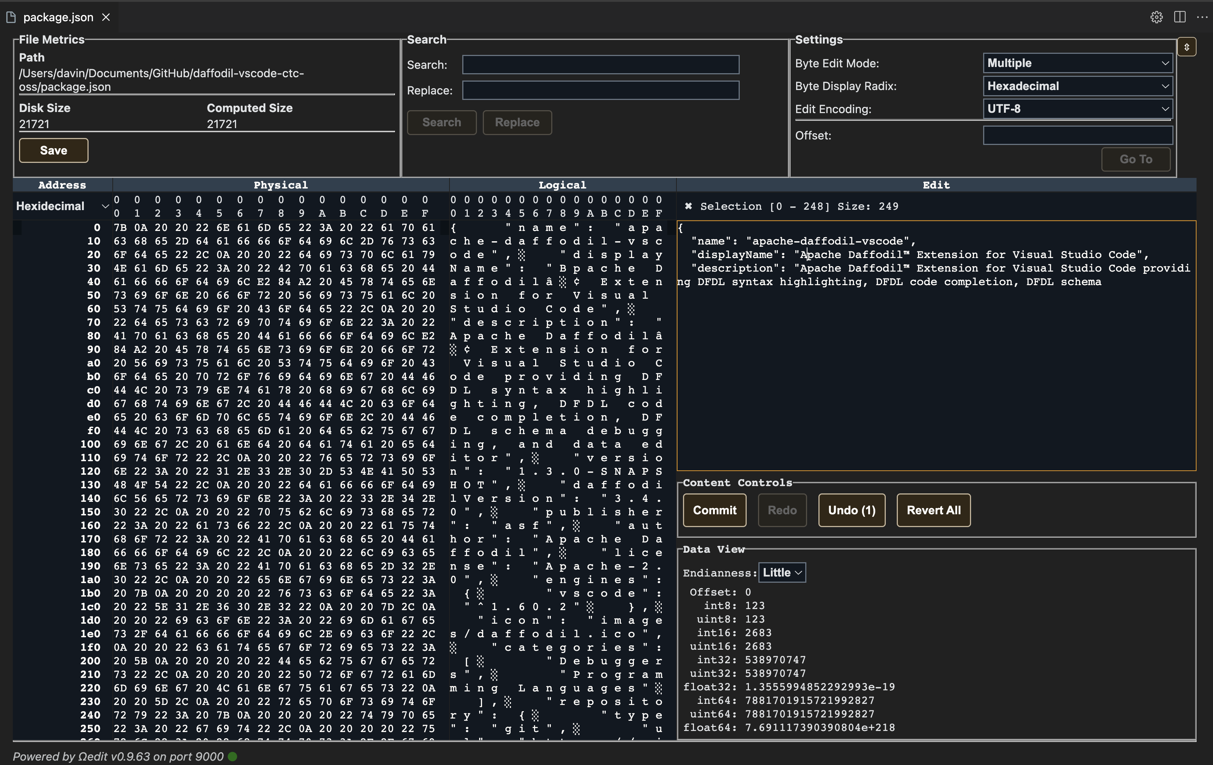The height and width of the screenshot is (765, 1213).
Task: Click the Physical column header
Action: tap(281, 185)
